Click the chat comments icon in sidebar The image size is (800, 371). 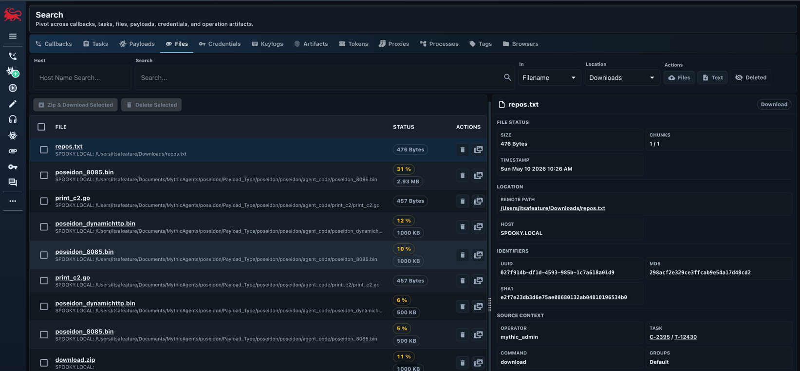pyautogui.click(x=13, y=183)
